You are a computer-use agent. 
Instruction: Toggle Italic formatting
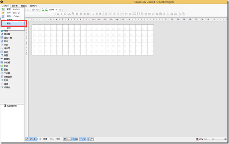click(x=61, y=14)
